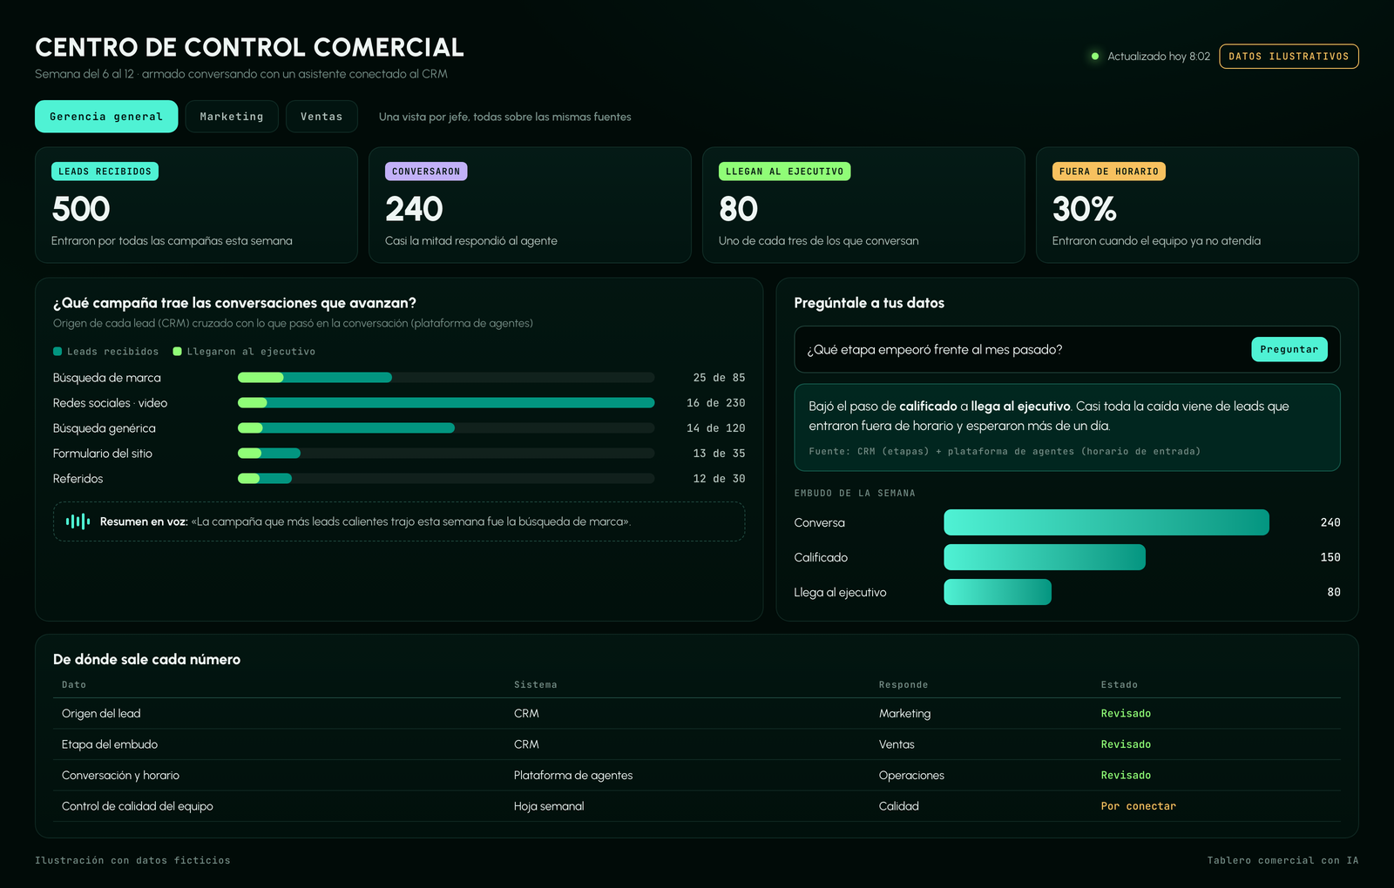Click the Etapa del embudo row
This screenshot has height=888, width=1394.
[x=697, y=744]
